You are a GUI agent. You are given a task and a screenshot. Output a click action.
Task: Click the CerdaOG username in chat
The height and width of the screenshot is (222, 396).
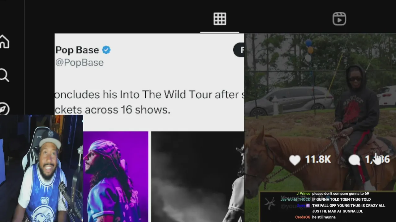303,217
